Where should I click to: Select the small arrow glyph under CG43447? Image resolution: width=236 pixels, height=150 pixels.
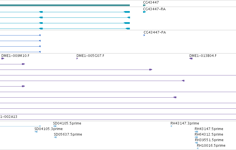[x=144, y=5]
